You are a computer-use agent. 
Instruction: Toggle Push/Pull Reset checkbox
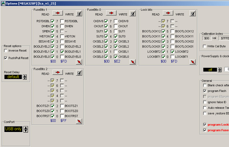tap(6, 58)
